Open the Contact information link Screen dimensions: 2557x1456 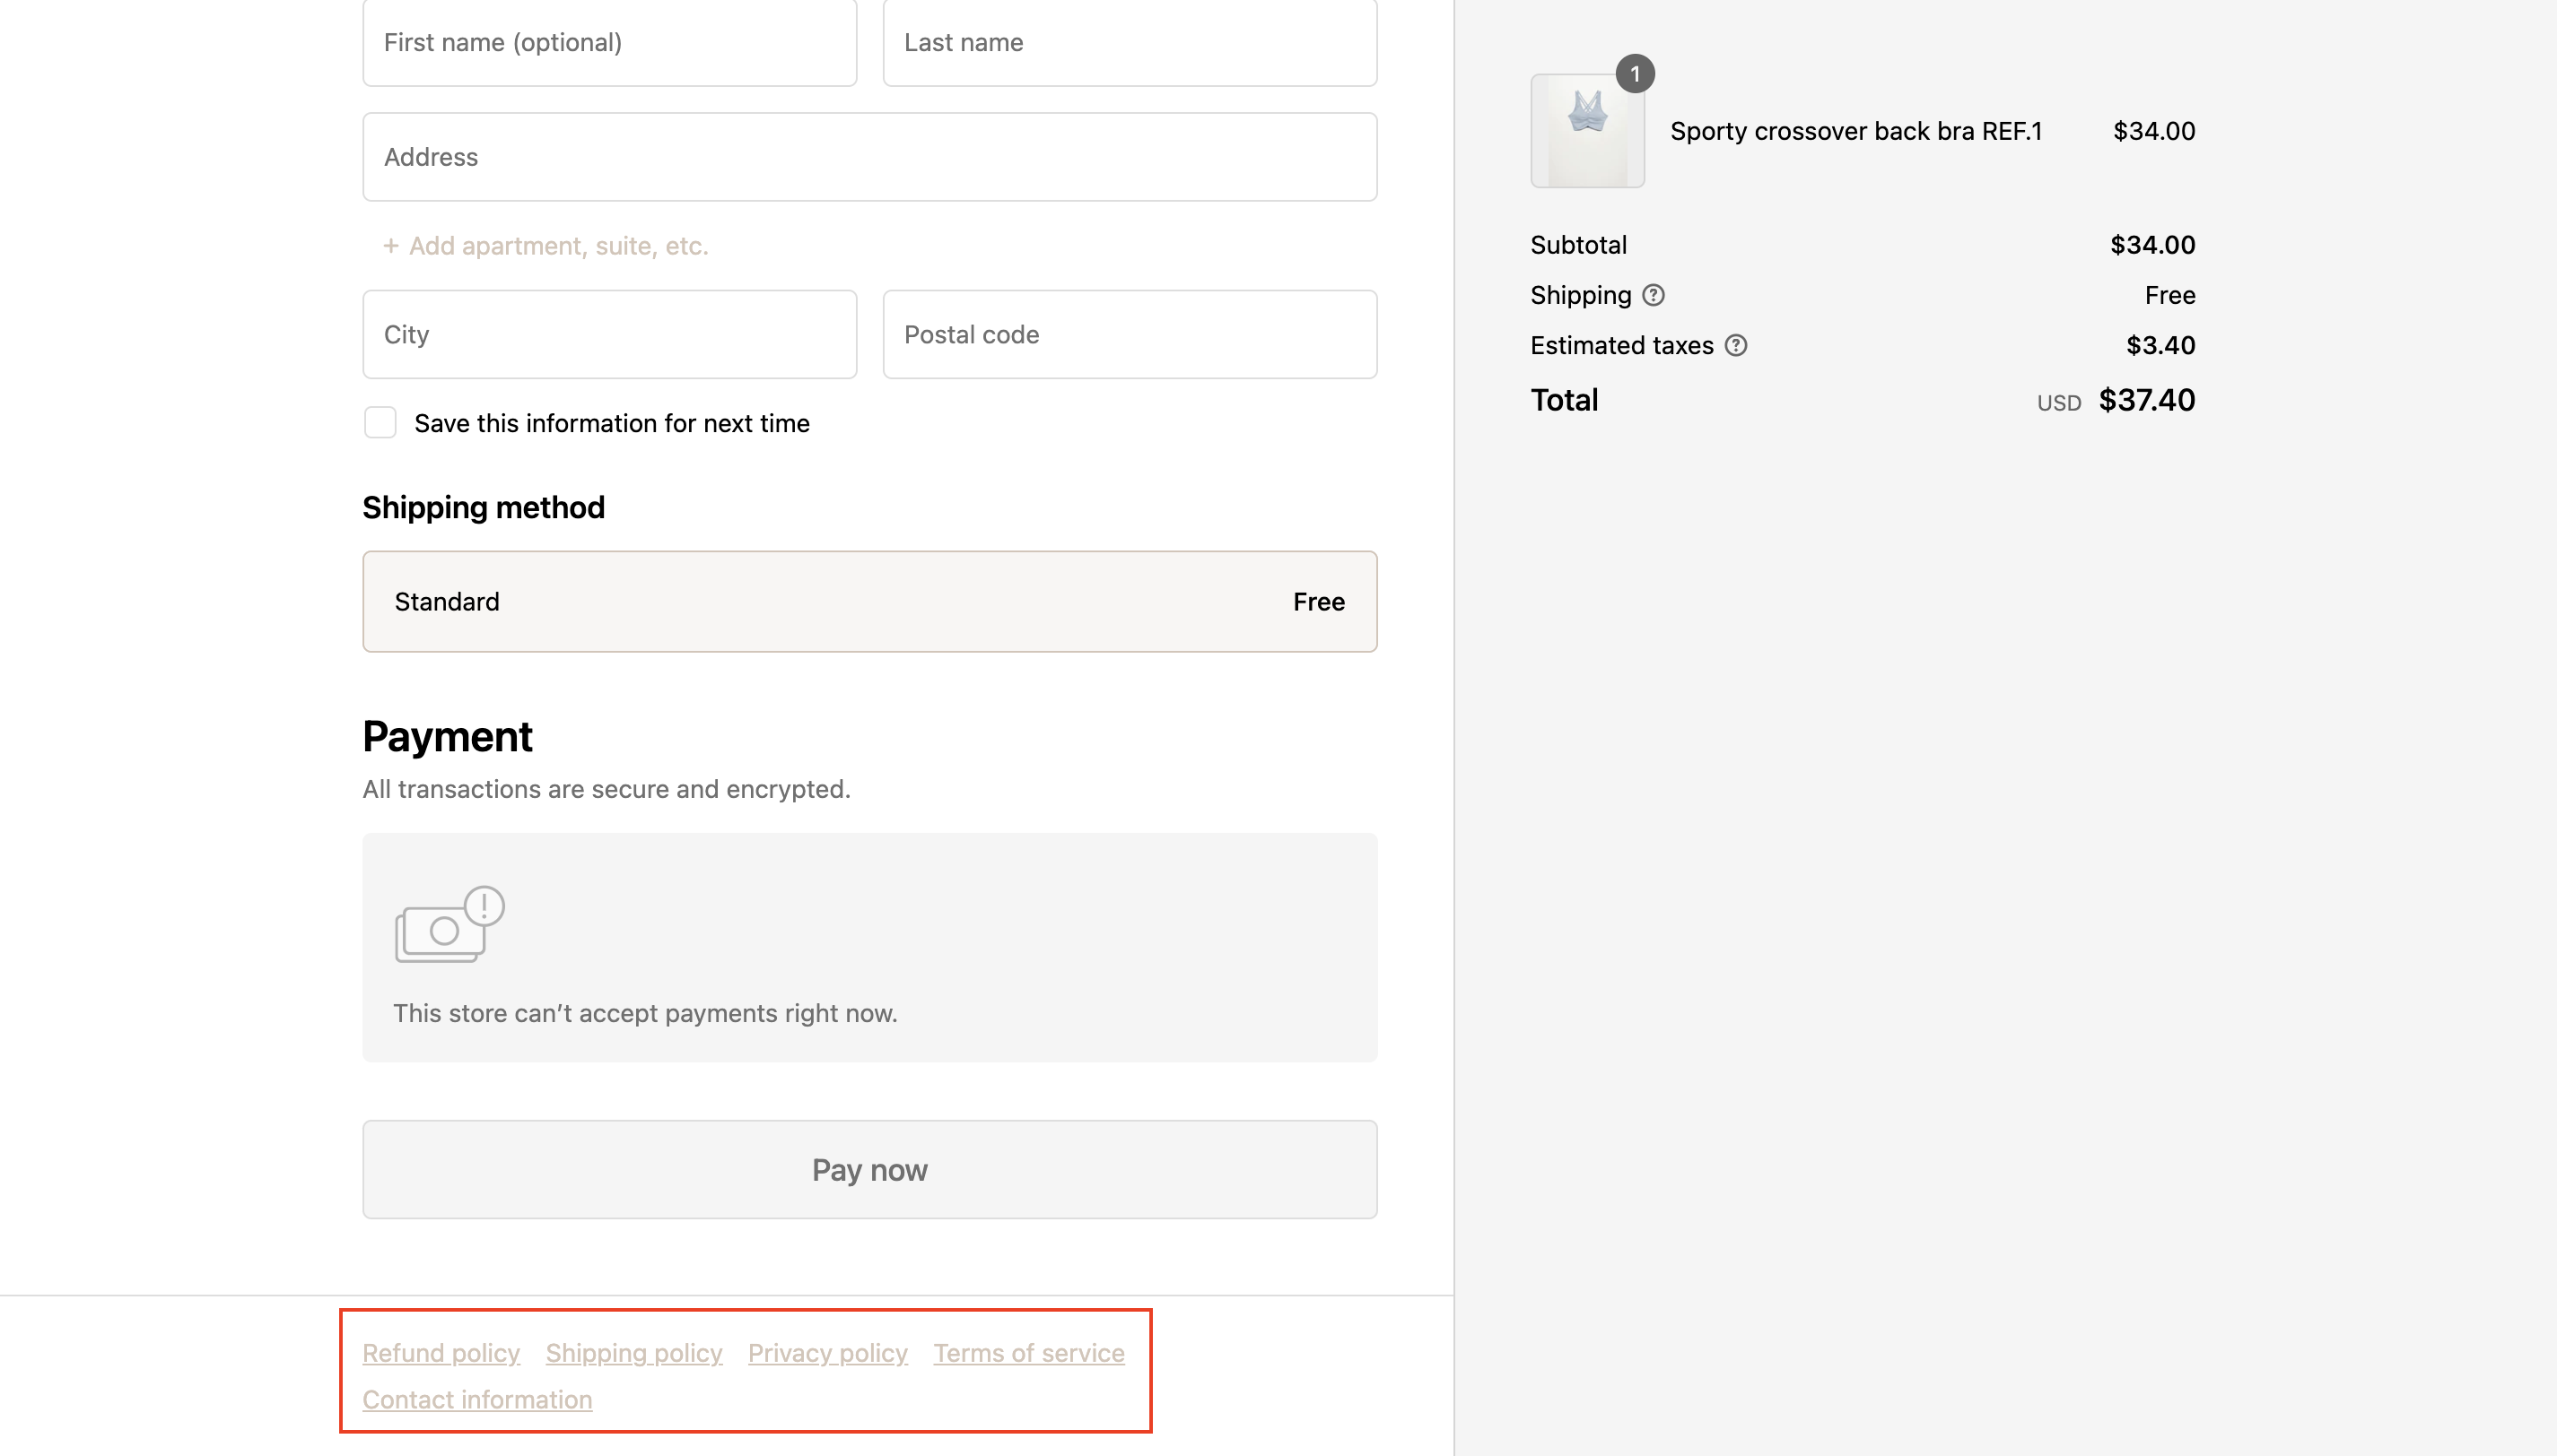coord(477,1399)
